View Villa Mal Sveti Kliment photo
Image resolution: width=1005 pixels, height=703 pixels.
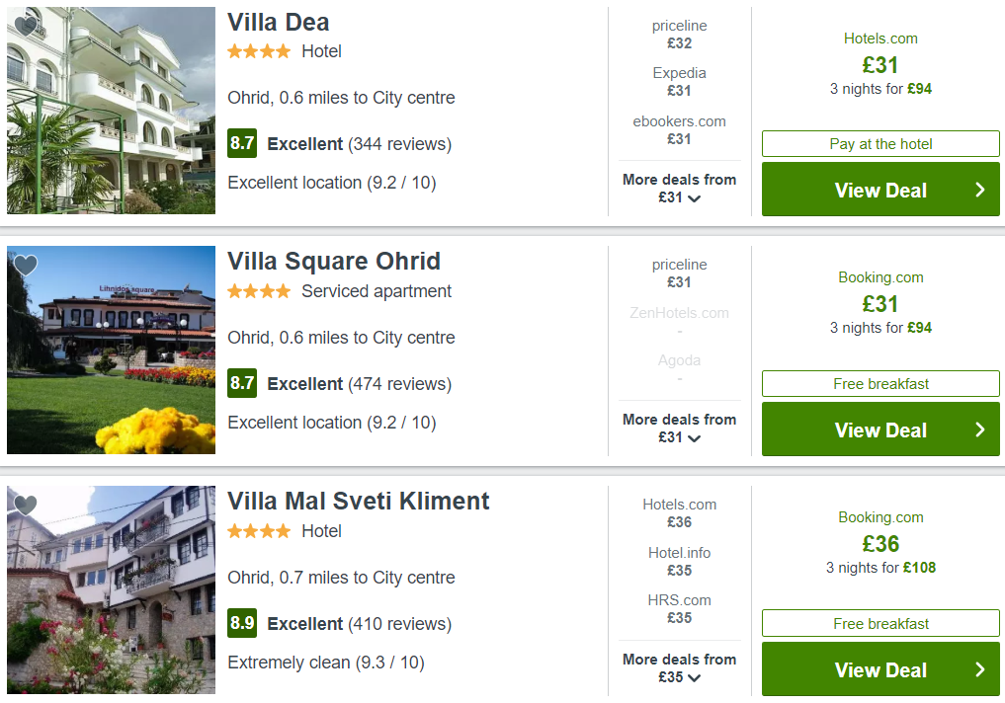point(111,589)
